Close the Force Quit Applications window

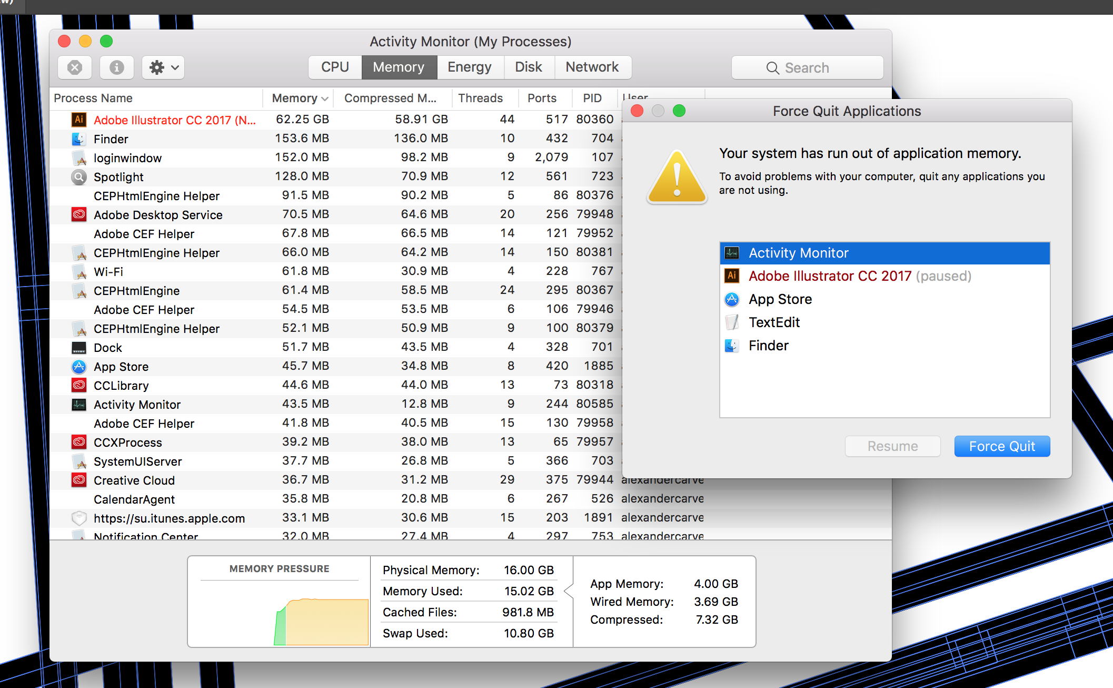pyautogui.click(x=637, y=111)
